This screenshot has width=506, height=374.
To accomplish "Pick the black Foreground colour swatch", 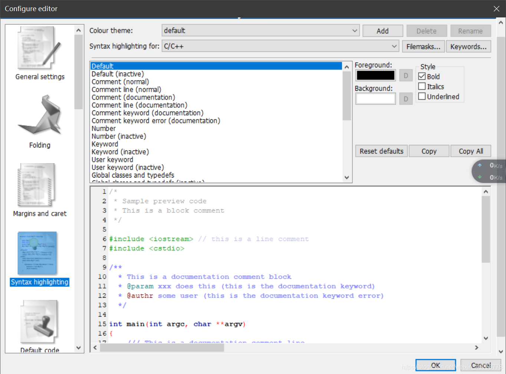I will (x=375, y=75).
